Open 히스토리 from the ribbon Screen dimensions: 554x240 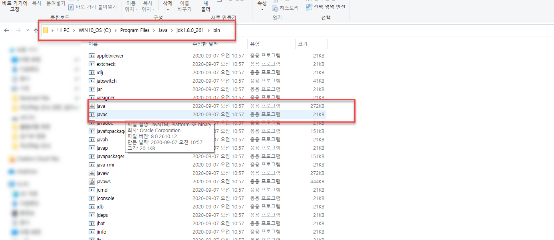pos(286,8)
